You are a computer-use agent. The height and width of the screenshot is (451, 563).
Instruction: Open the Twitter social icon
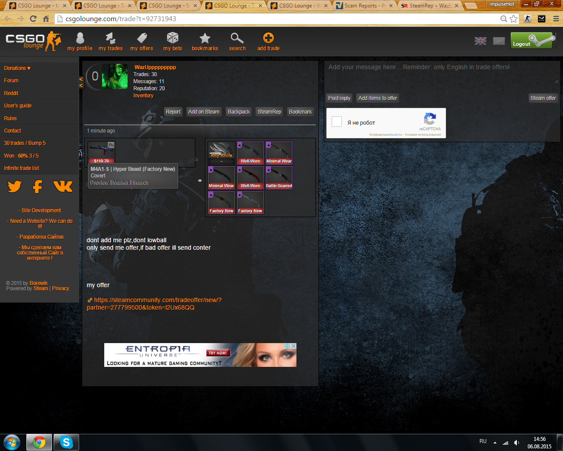point(15,187)
